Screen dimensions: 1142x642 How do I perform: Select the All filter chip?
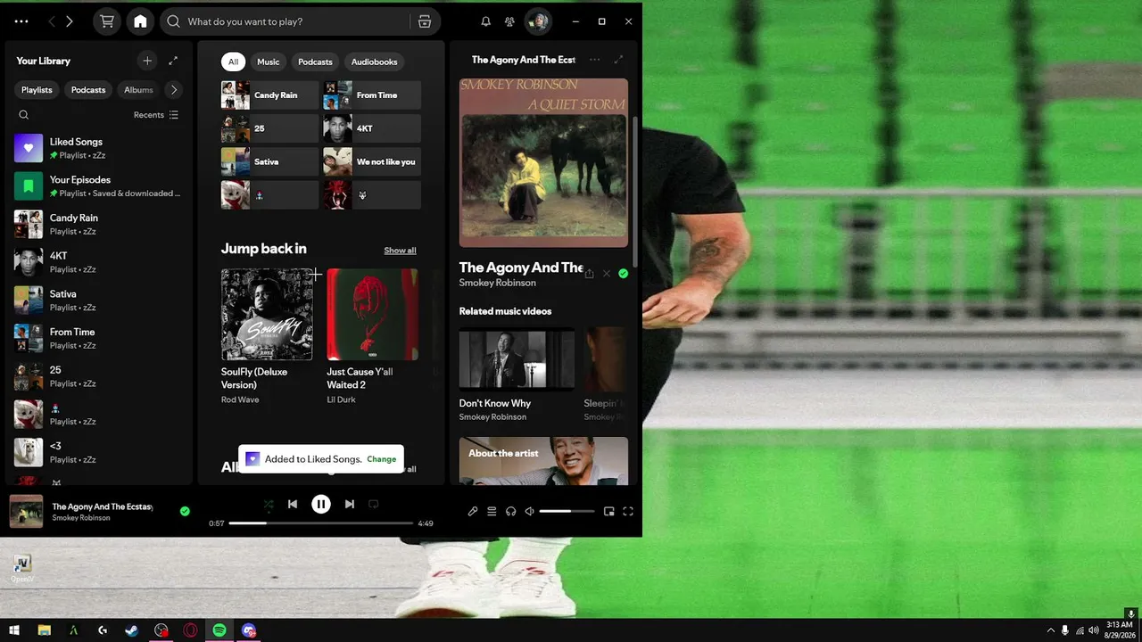[233, 62]
